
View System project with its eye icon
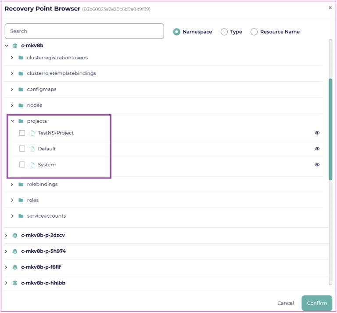pos(317,165)
